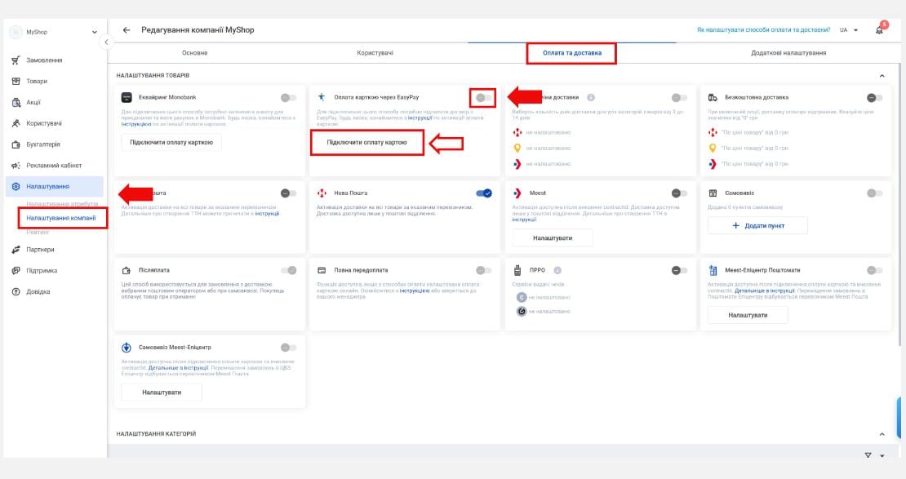This screenshot has width=906, height=479.
Task: Click the blue chat widget at right edge
Action: click(x=900, y=418)
